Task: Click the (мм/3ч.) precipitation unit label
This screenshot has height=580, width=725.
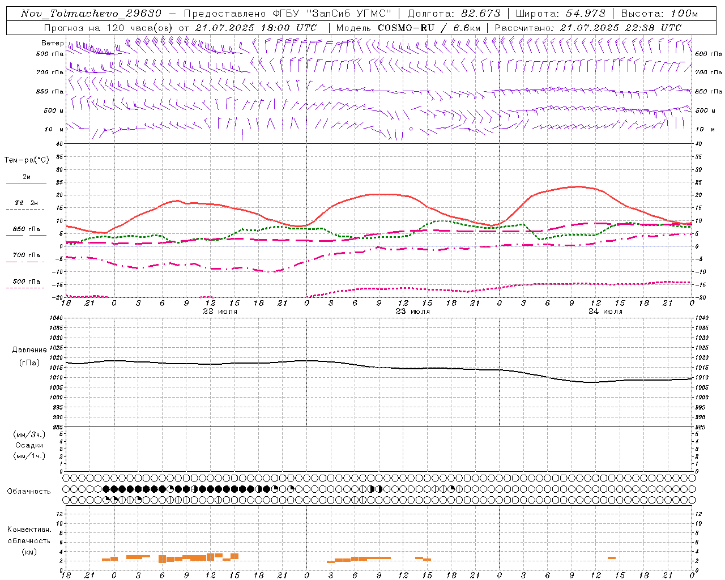Action: pyautogui.click(x=29, y=435)
